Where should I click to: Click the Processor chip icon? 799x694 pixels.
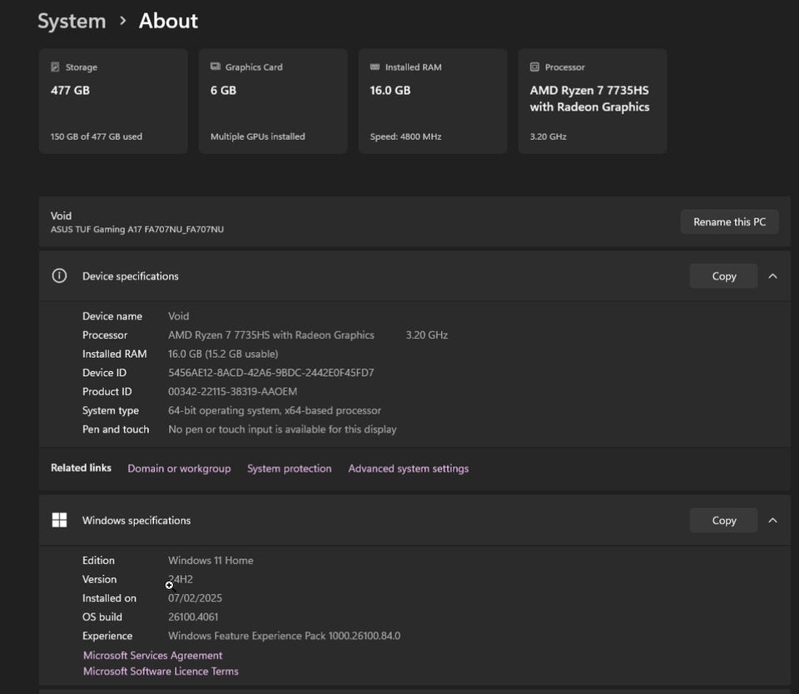(535, 67)
